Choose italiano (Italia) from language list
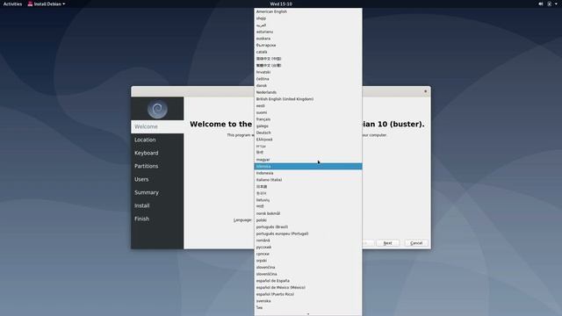 pyautogui.click(x=308, y=180)
